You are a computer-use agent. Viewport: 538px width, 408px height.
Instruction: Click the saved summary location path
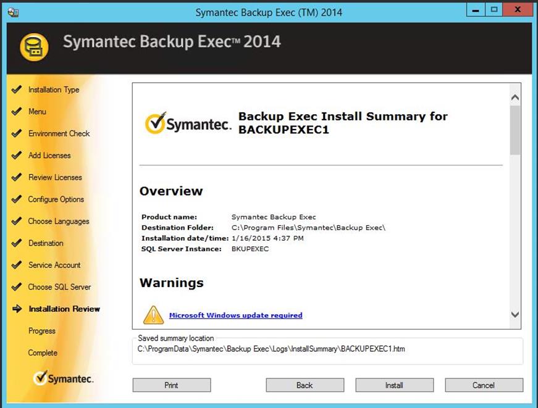[271, 349]
